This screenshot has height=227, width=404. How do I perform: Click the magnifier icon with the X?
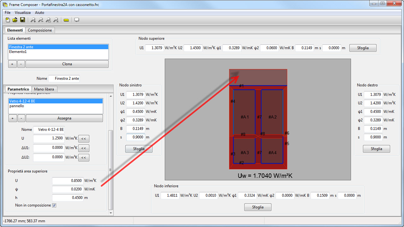(x=56, y=20)
